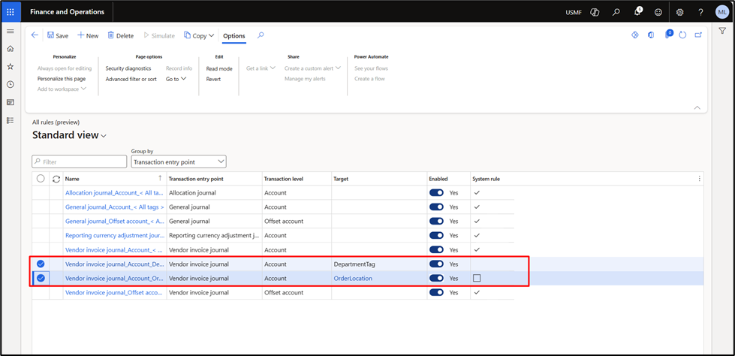This screenshot has height=356, width=735.
Task: Open page in new window icon
Action: click(698, 35)
